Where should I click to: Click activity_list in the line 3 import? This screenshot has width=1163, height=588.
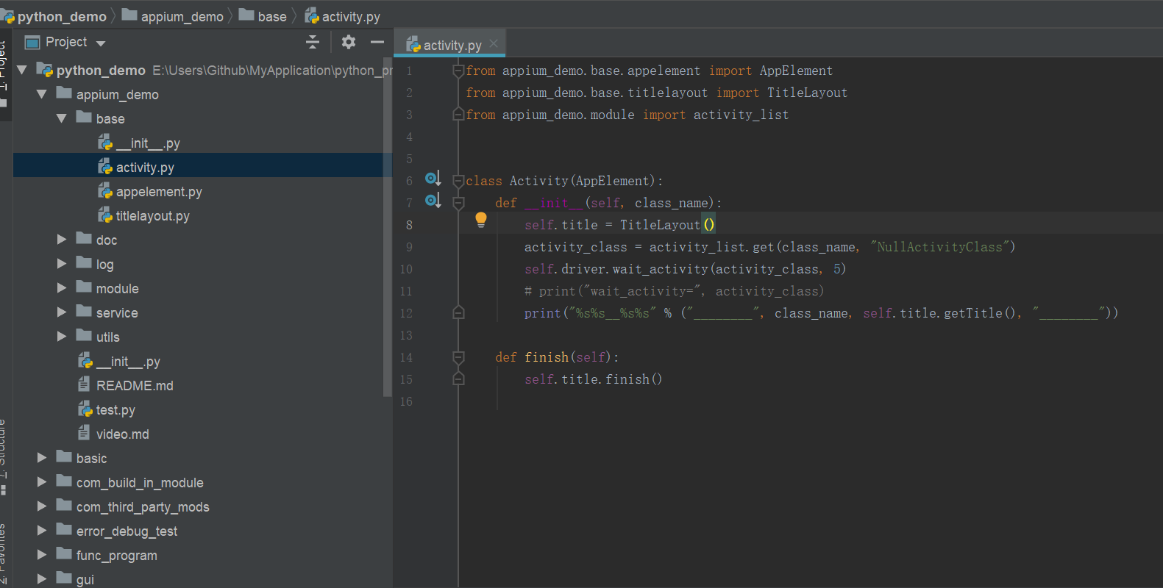(x=741, y=115)
